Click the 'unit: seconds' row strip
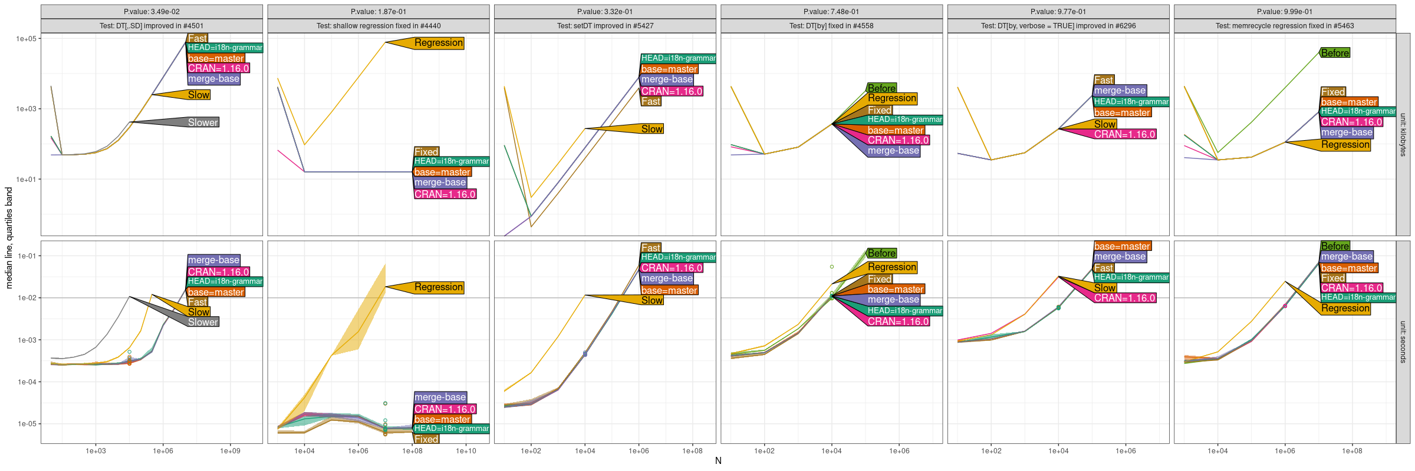1415x471 pixels. tap(1403, 342)
